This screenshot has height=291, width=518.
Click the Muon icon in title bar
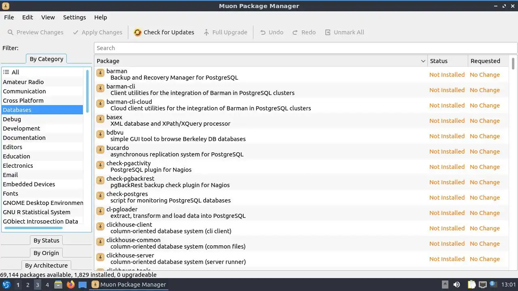[x=6, y=6]
